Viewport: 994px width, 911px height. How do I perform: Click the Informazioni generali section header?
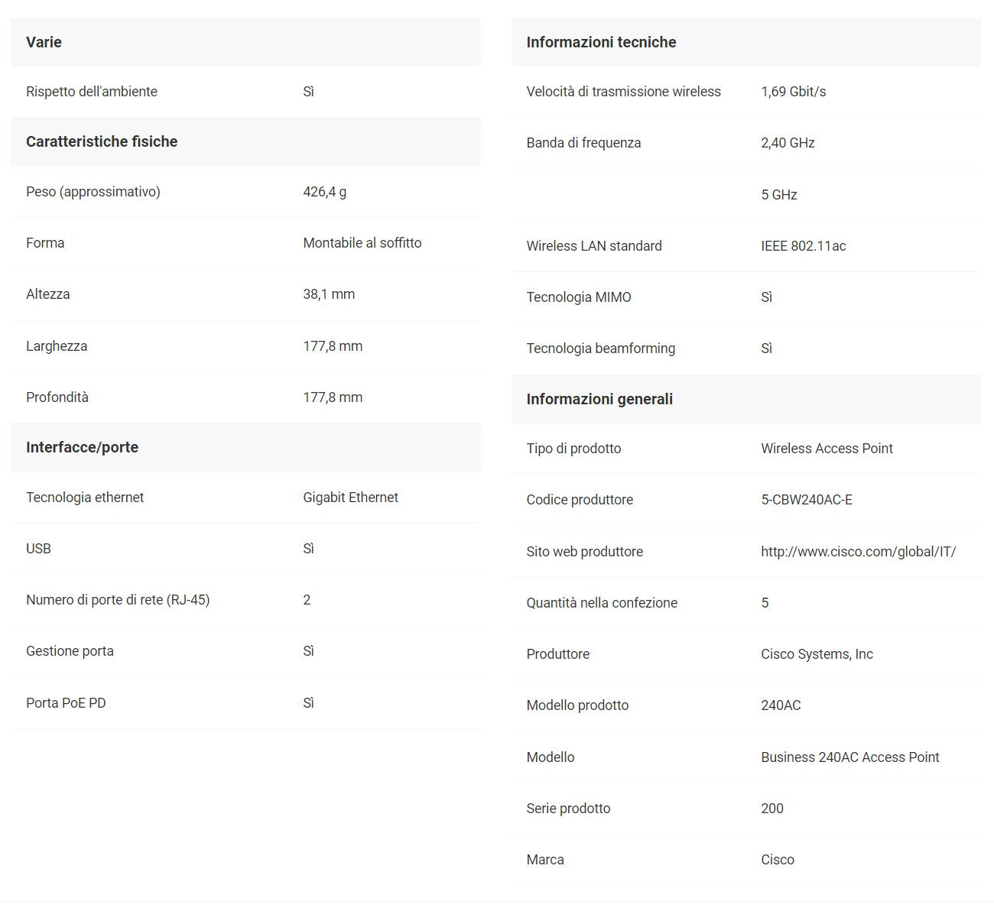pos(599,399)
